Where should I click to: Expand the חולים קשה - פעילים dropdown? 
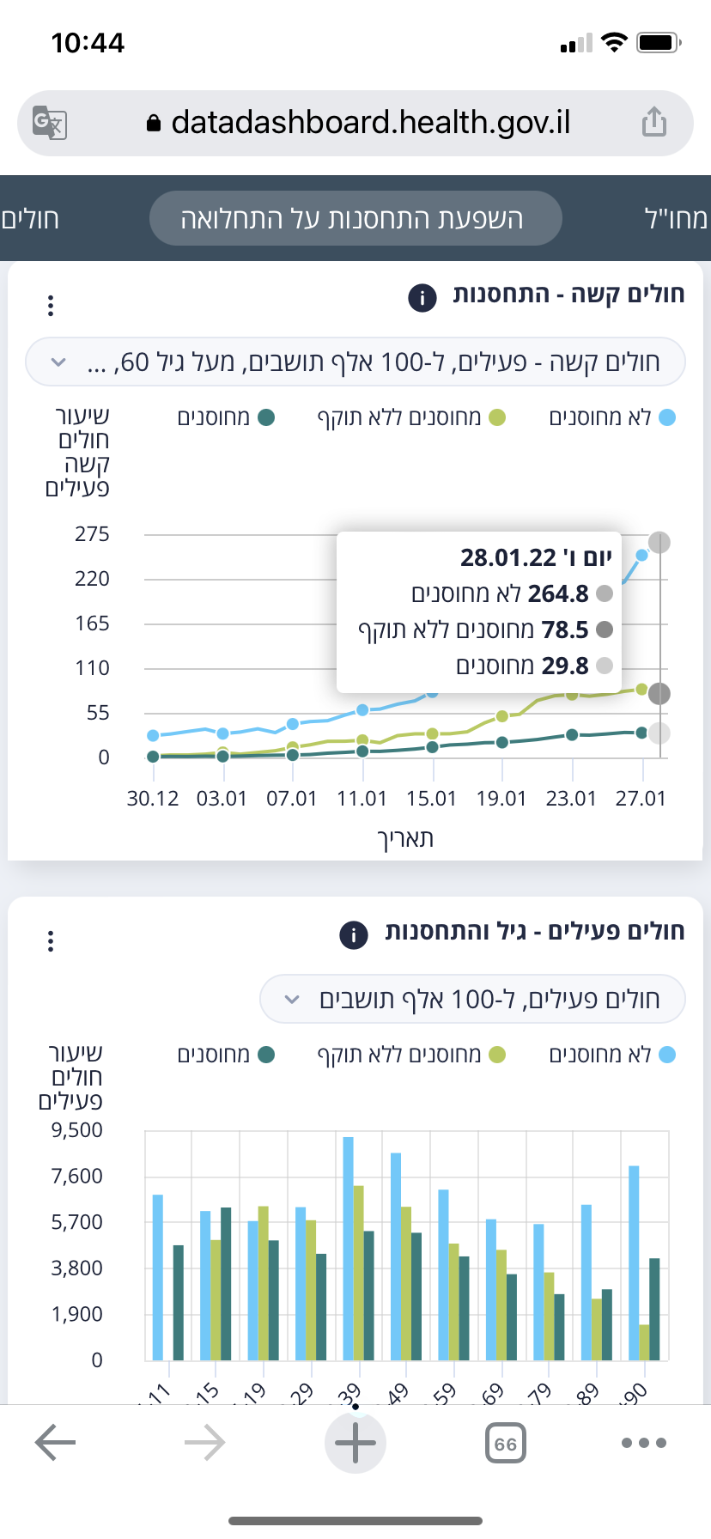(355, 362)
